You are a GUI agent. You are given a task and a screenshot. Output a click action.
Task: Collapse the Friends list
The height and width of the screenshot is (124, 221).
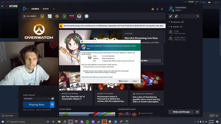click(x=169, y=27)
